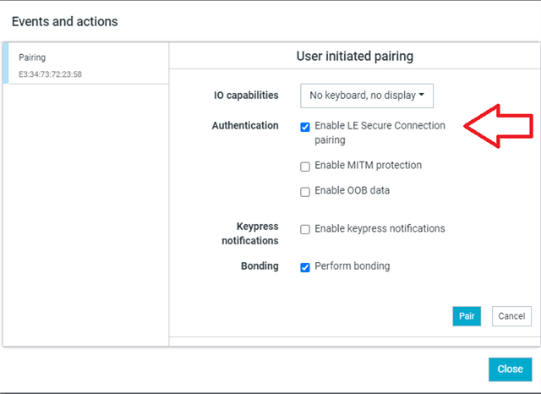Click the red arrow annotation
The width and height of the screenshot is (541, 394).
[x=499, y=126]
